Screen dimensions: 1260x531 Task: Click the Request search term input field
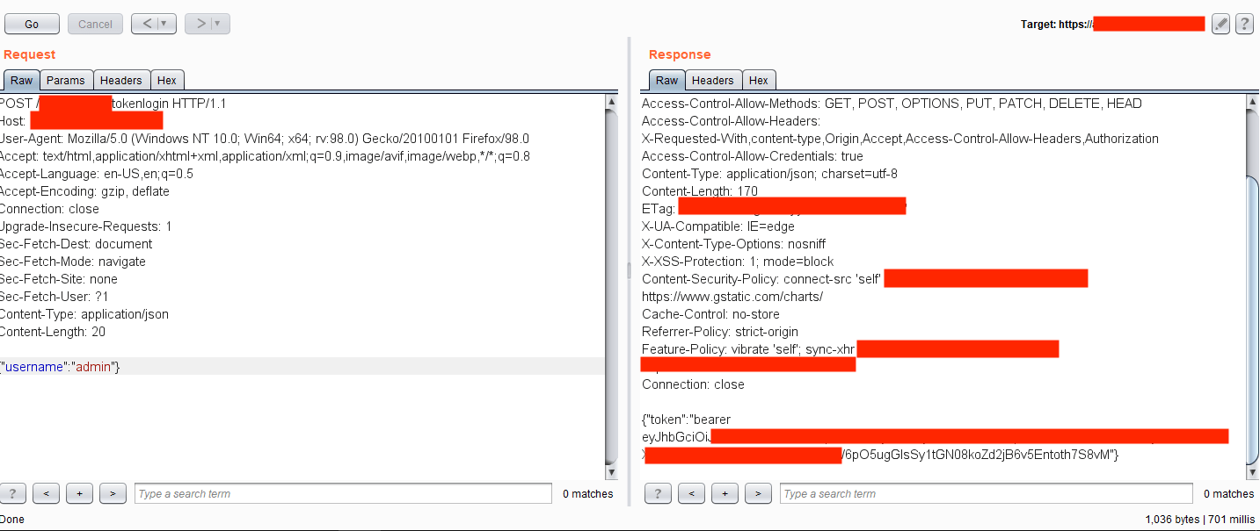pyautogui.click(x=343, y=493)
